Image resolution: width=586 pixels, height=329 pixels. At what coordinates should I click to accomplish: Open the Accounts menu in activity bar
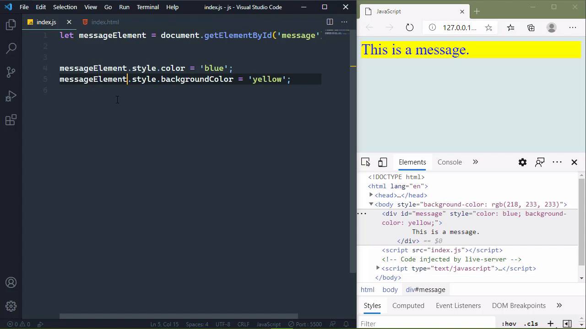click(11, 283)
